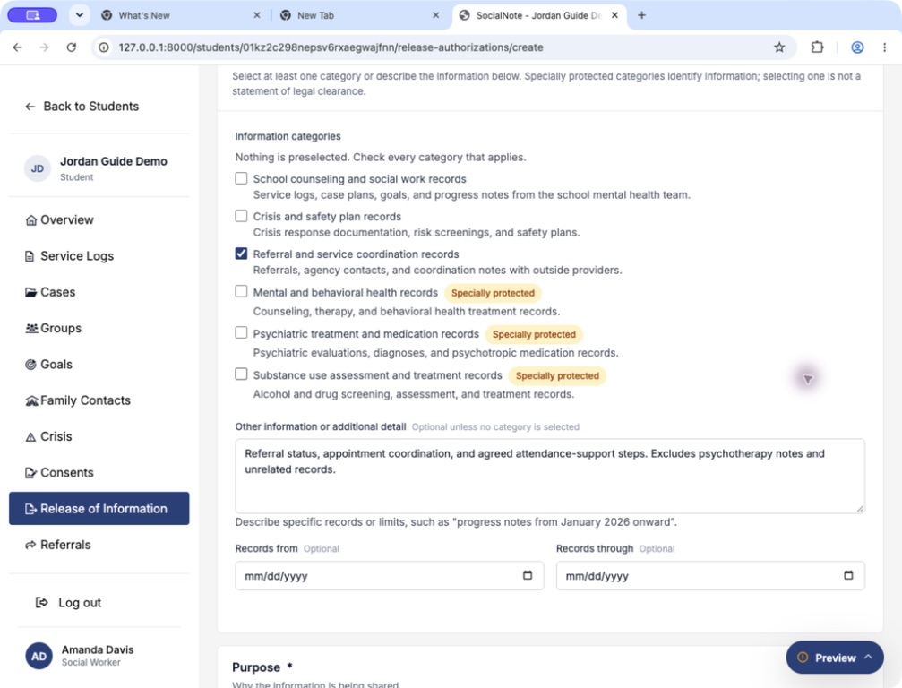
Task: Go back using browser back arrow
Action: click(18, 47)
